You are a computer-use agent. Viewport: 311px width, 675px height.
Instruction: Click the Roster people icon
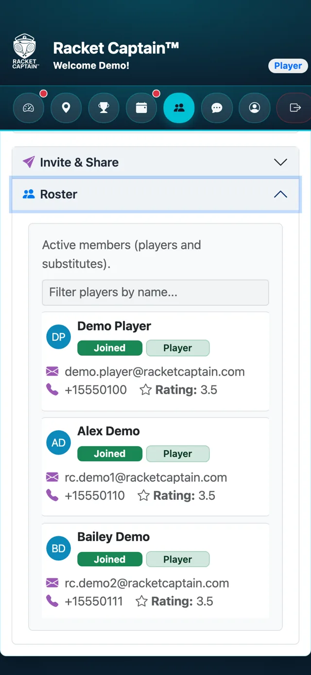(29, 194)
